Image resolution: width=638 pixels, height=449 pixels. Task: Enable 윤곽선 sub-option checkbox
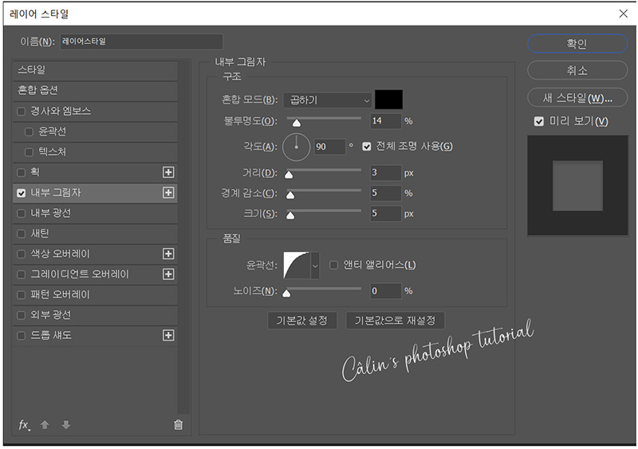tap(29, 132)
